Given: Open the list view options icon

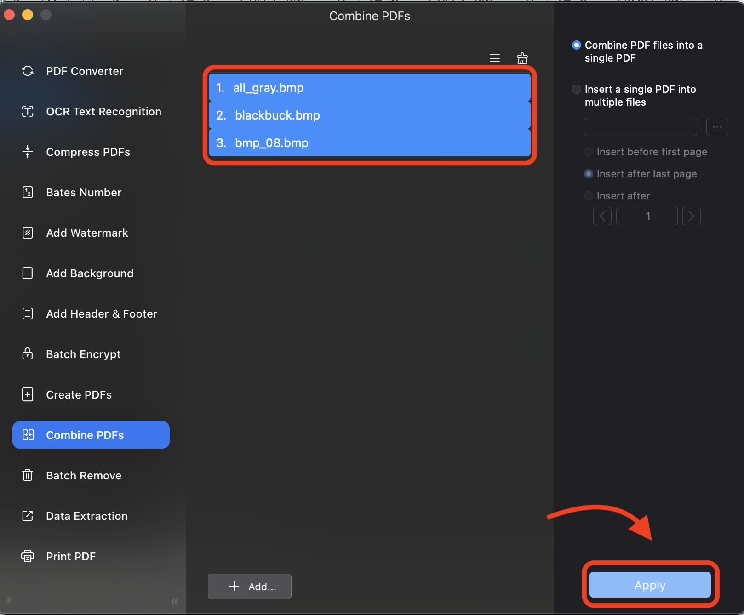Looking at the screenshot, I should tap(494, 58).
